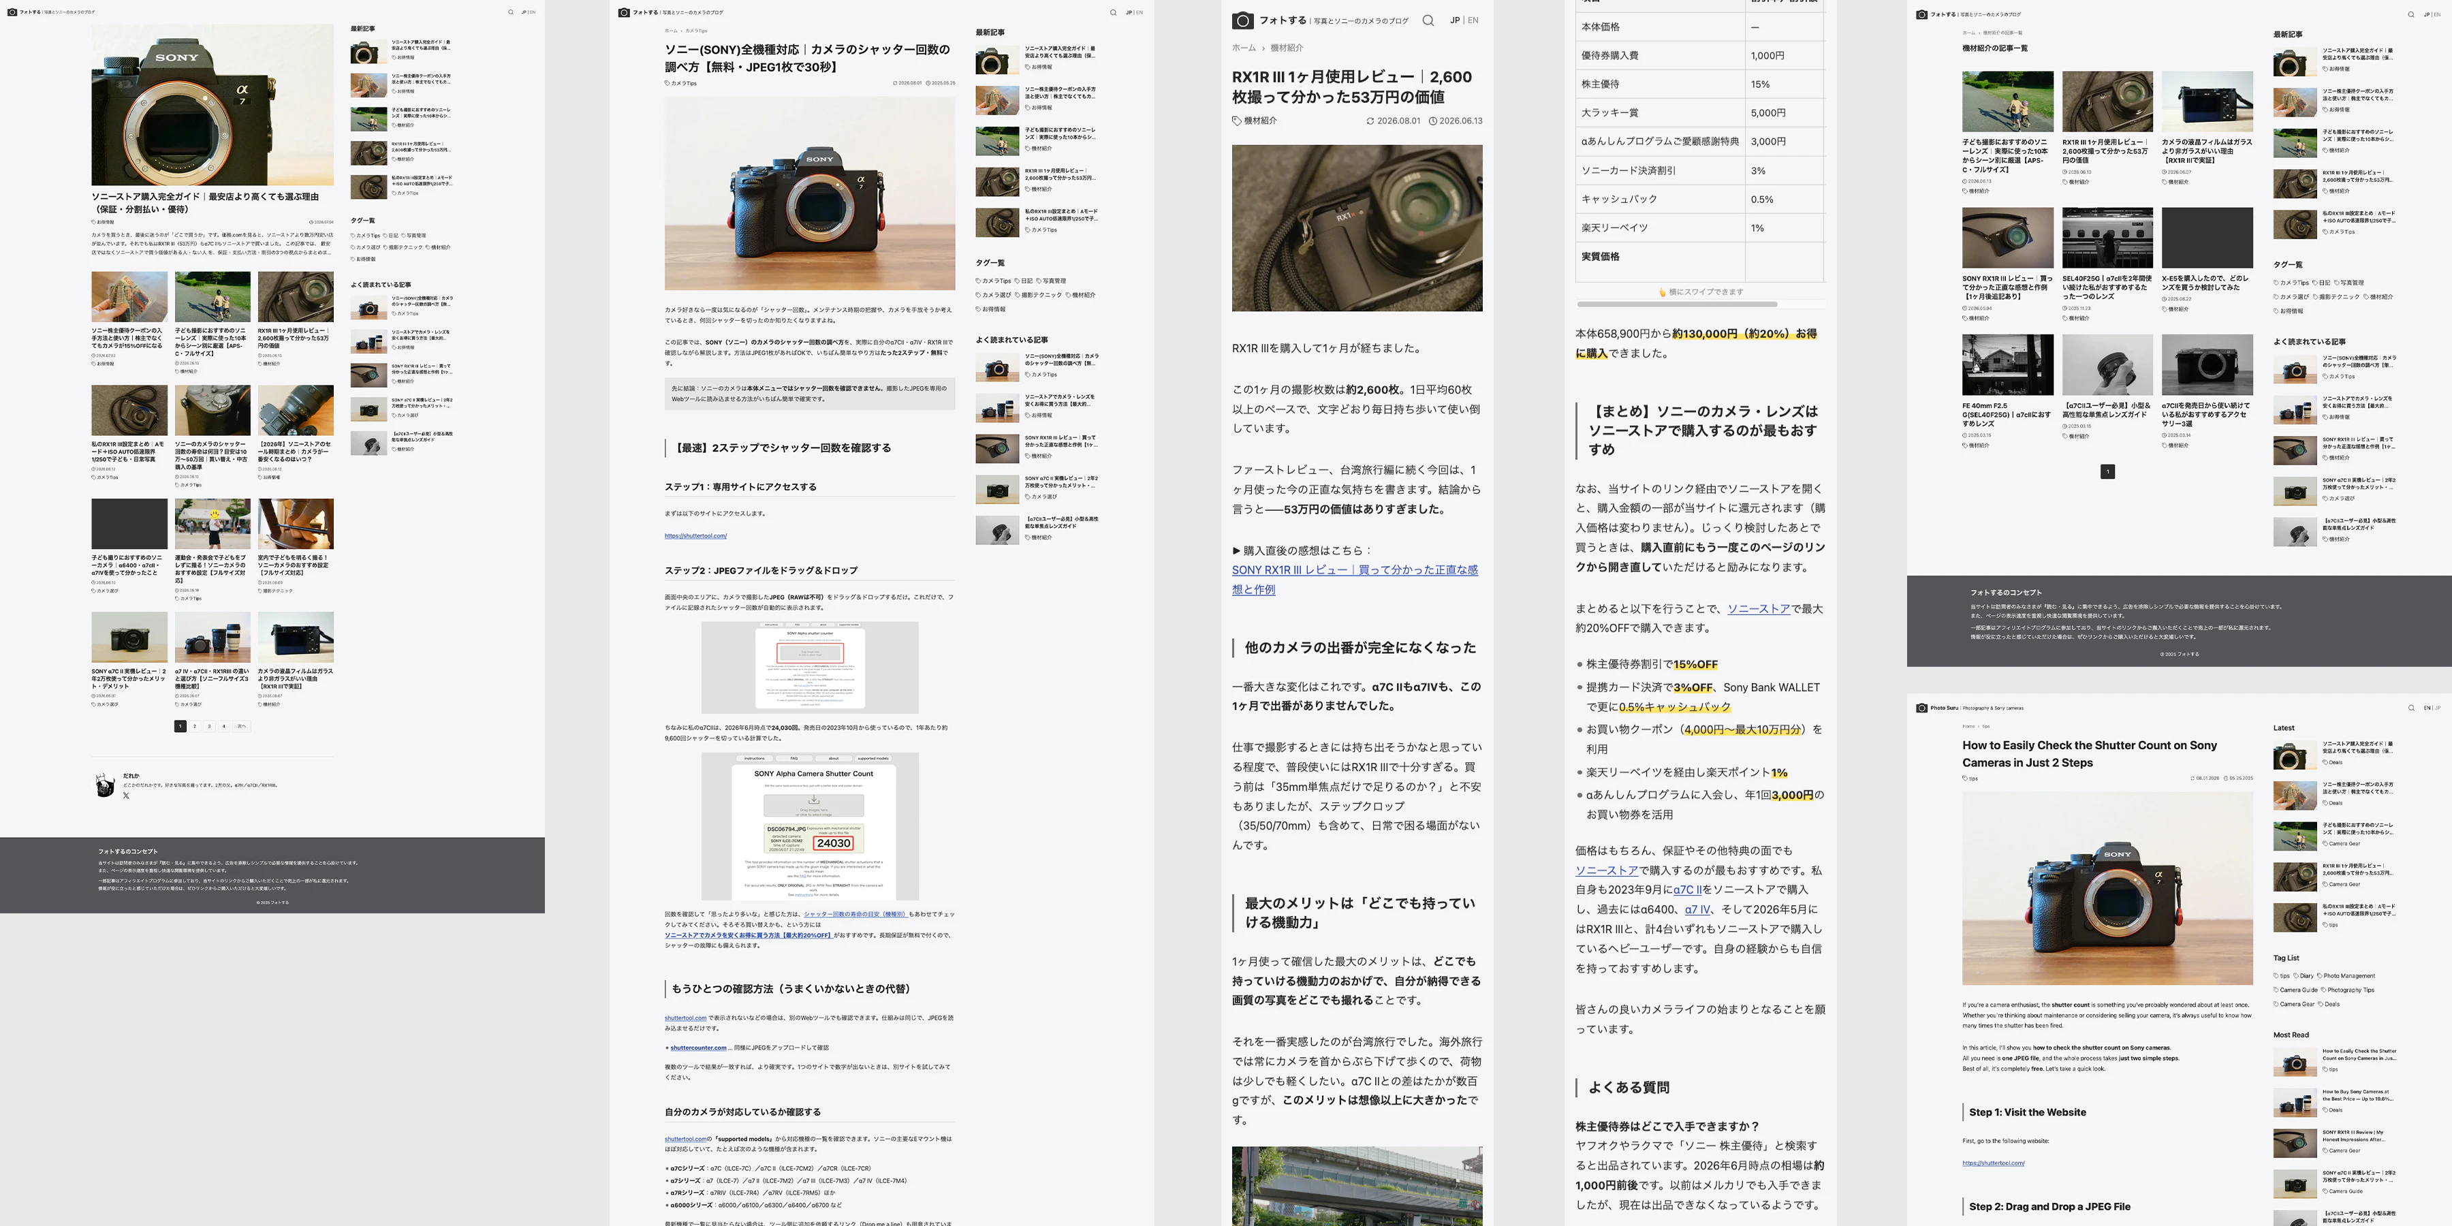Click 次へ next-page button on homepage
Screen dimensions: 2452x1226
tap(242, 726)
